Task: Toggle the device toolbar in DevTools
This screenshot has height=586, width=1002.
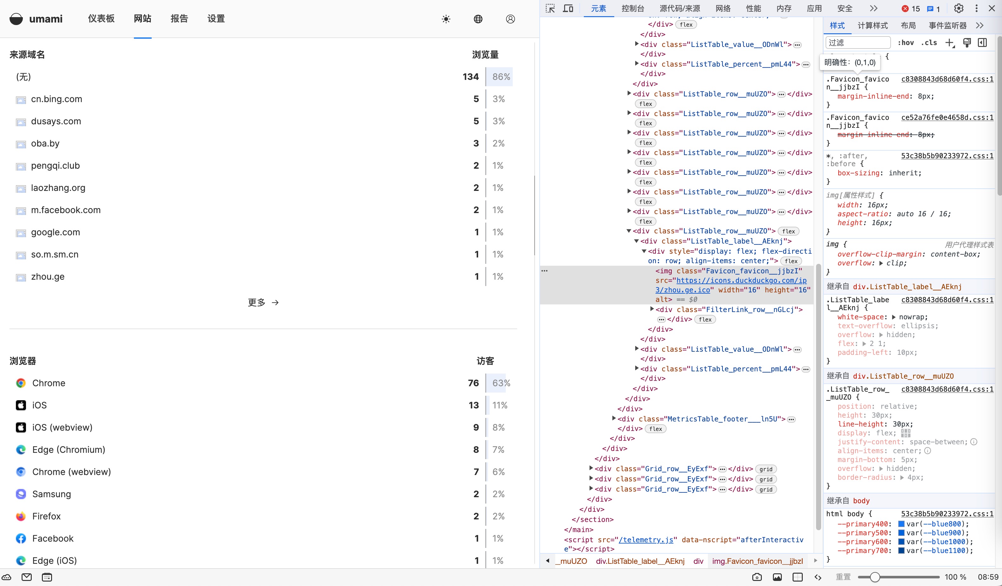Action: pos(568,8)
